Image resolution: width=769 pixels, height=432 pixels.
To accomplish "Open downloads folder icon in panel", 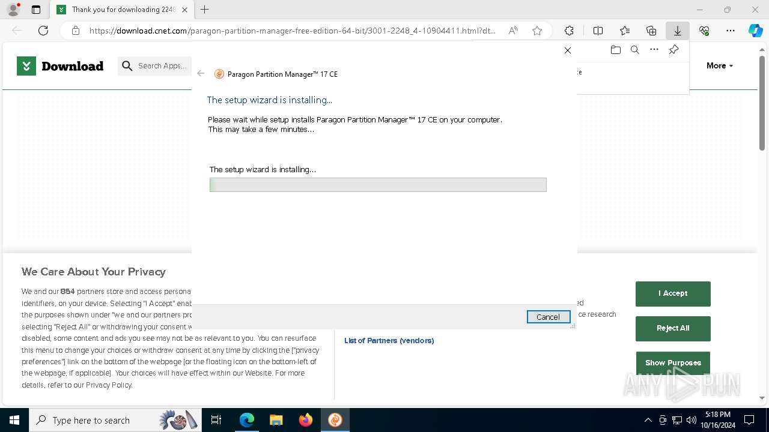I will click(x=615, y=50).
